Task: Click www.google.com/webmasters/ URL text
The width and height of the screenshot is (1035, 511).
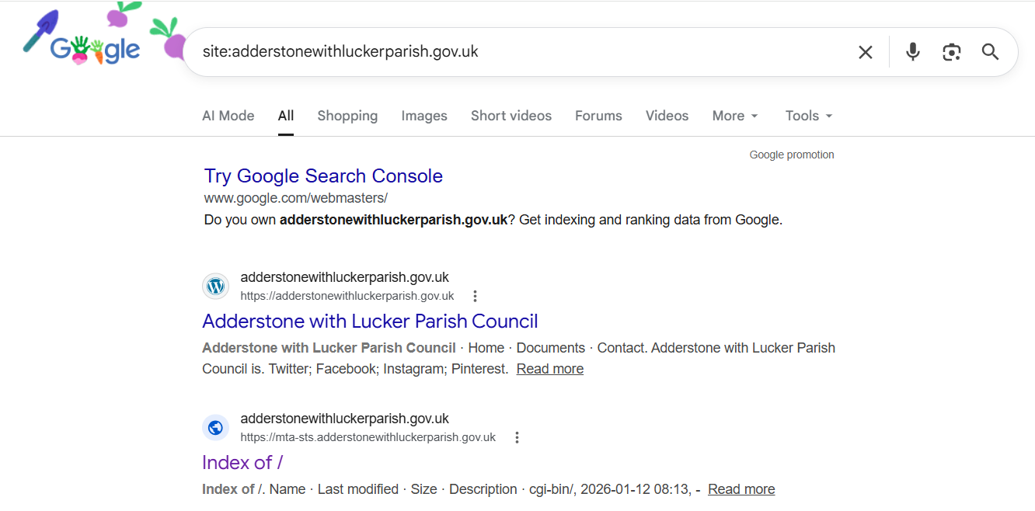Action: (296, 198)
